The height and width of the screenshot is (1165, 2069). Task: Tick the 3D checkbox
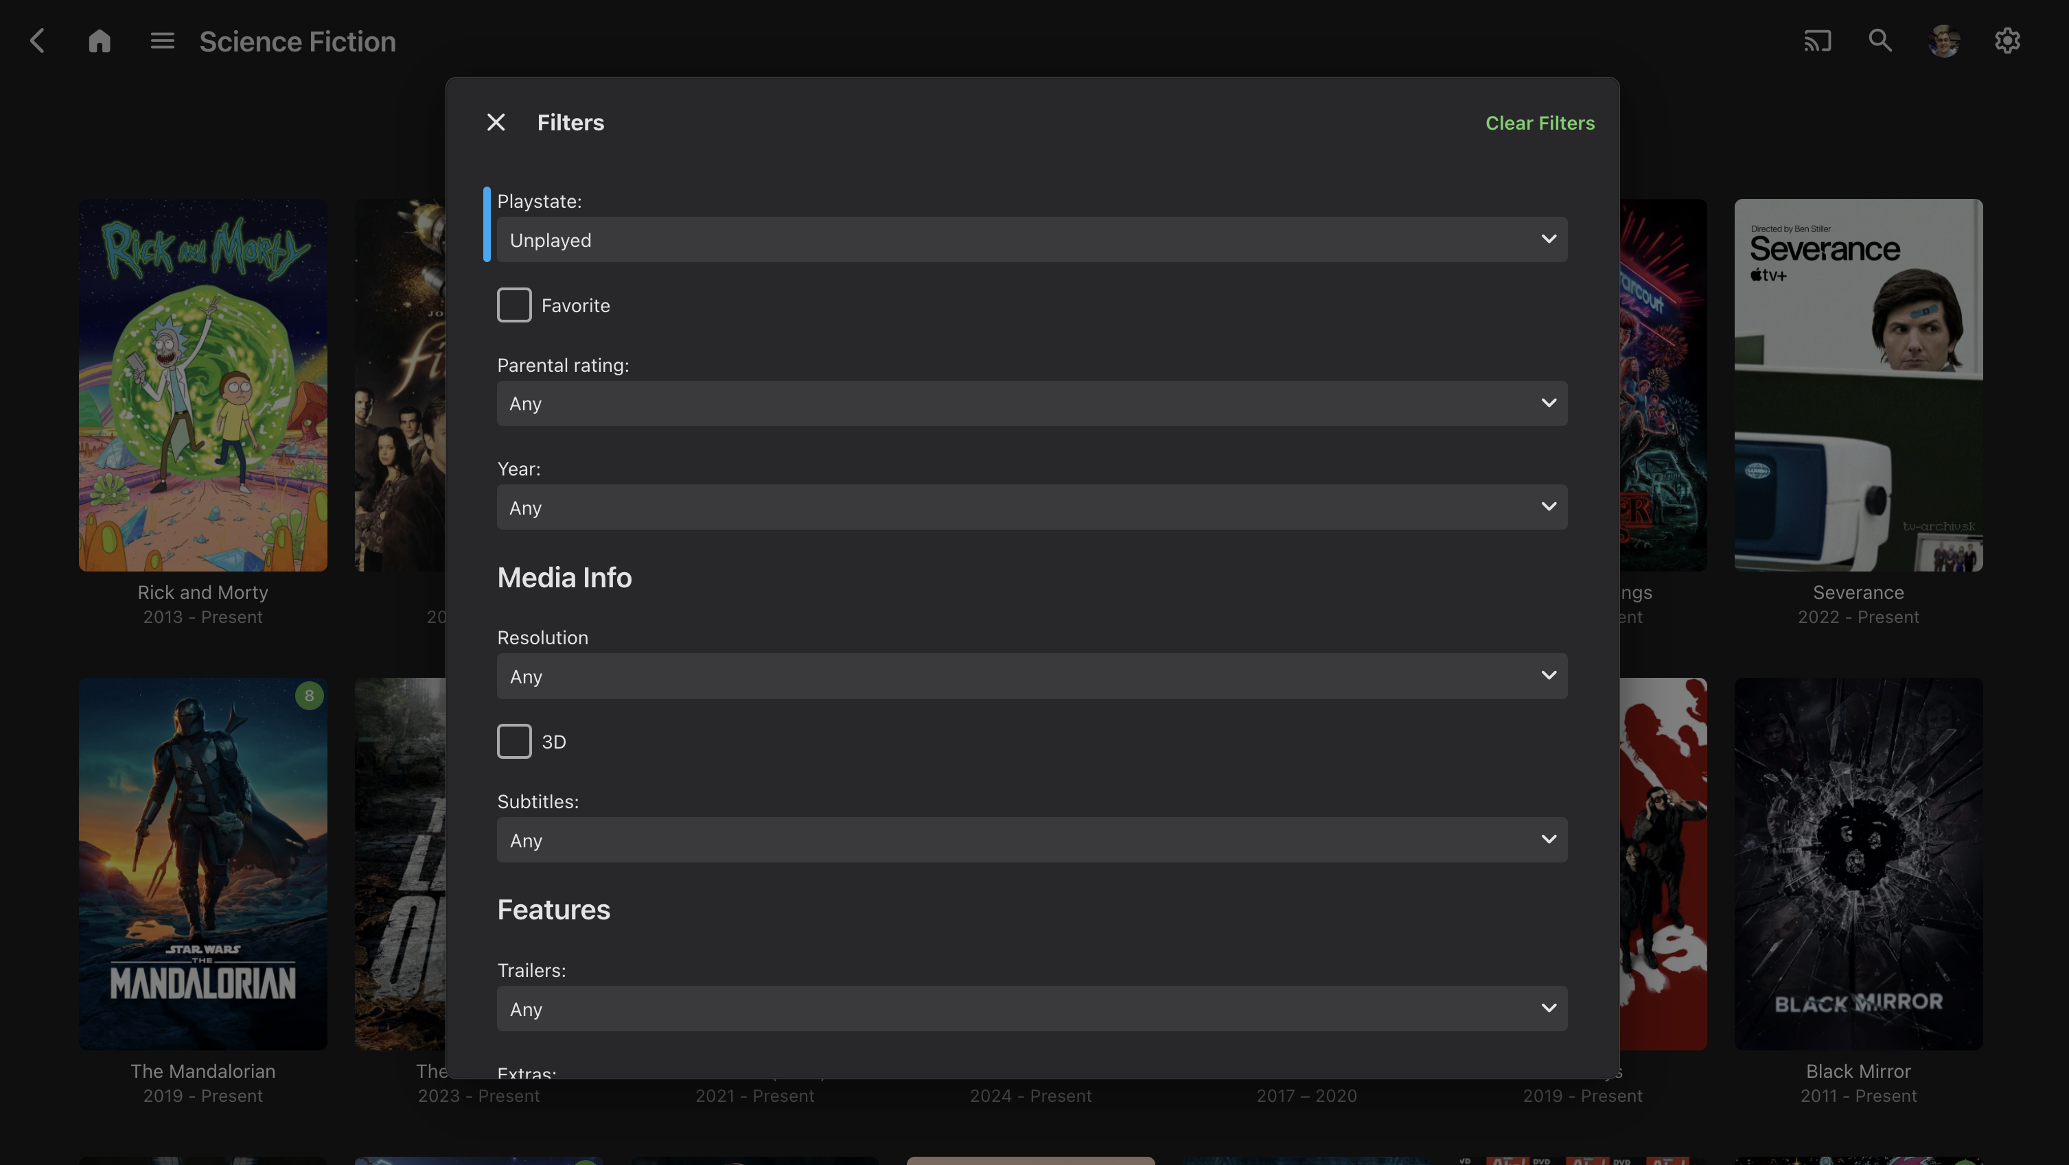click(514, 741)
